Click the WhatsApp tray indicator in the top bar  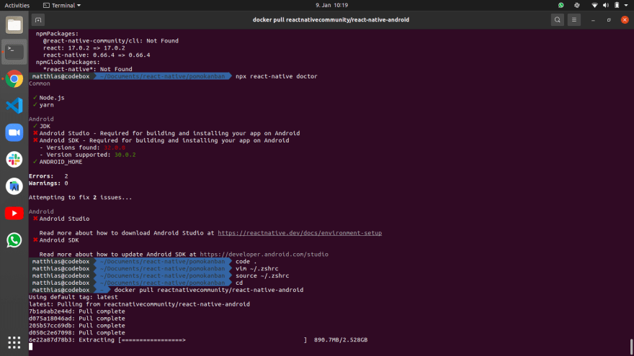tap(561, 5)
